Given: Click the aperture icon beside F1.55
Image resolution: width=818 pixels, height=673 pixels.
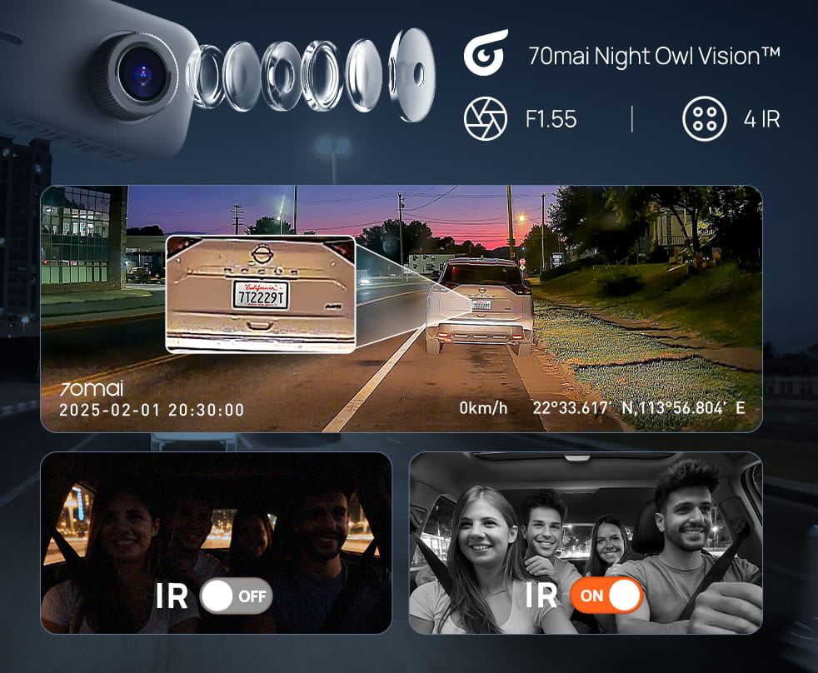Looking at the screenshot, I should click(x=485, y=119).
